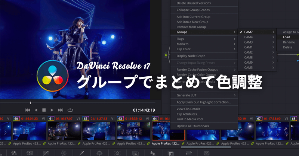
Task: Click the thumbnail timeline horizontal scrollbar
Action: [x=206, y=147]
